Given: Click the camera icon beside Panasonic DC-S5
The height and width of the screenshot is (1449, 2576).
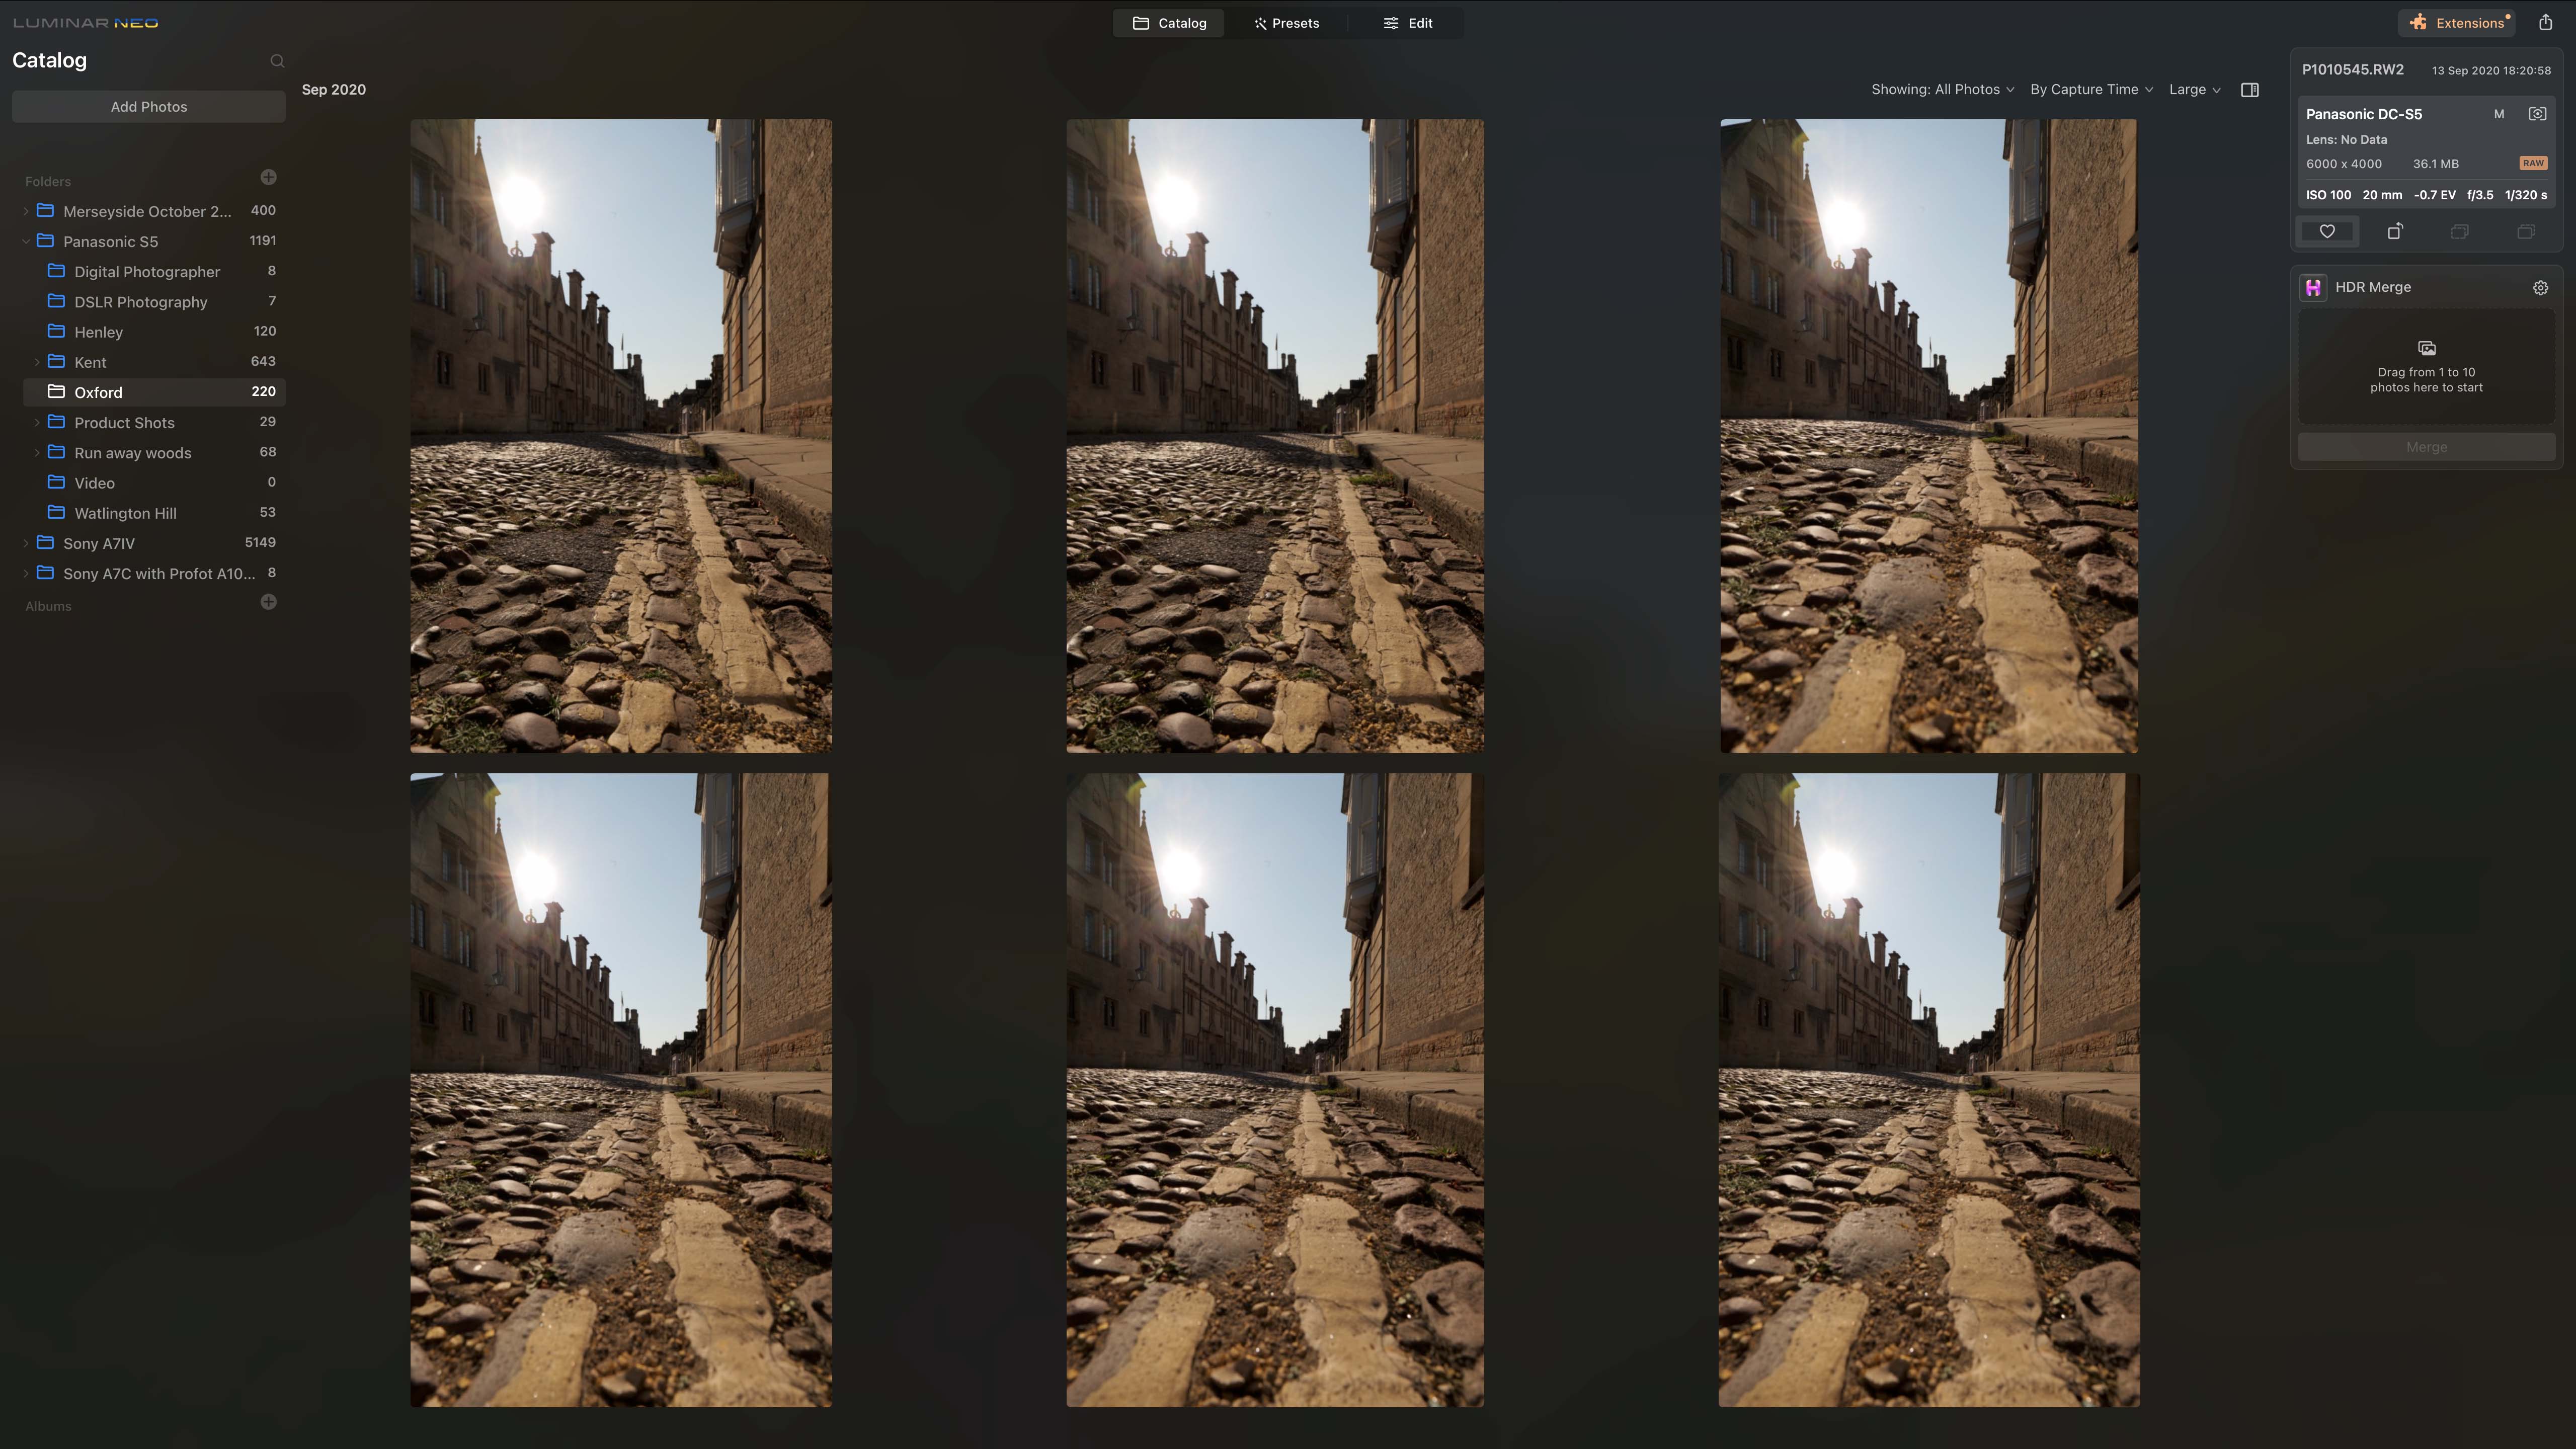Looking at the screenshot, I should pos(2537,114).
